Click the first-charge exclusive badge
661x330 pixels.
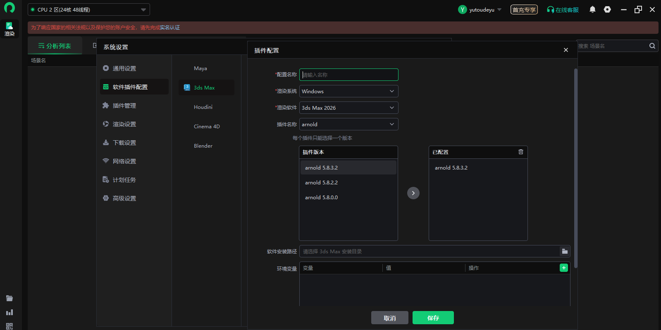tap(524, 9)
